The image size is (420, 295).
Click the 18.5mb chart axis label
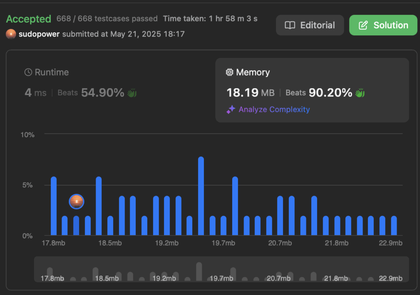[110, 243]
